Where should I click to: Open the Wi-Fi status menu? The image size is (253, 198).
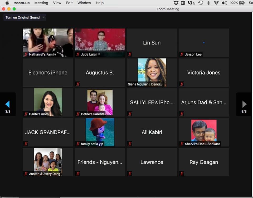[216, 3]
